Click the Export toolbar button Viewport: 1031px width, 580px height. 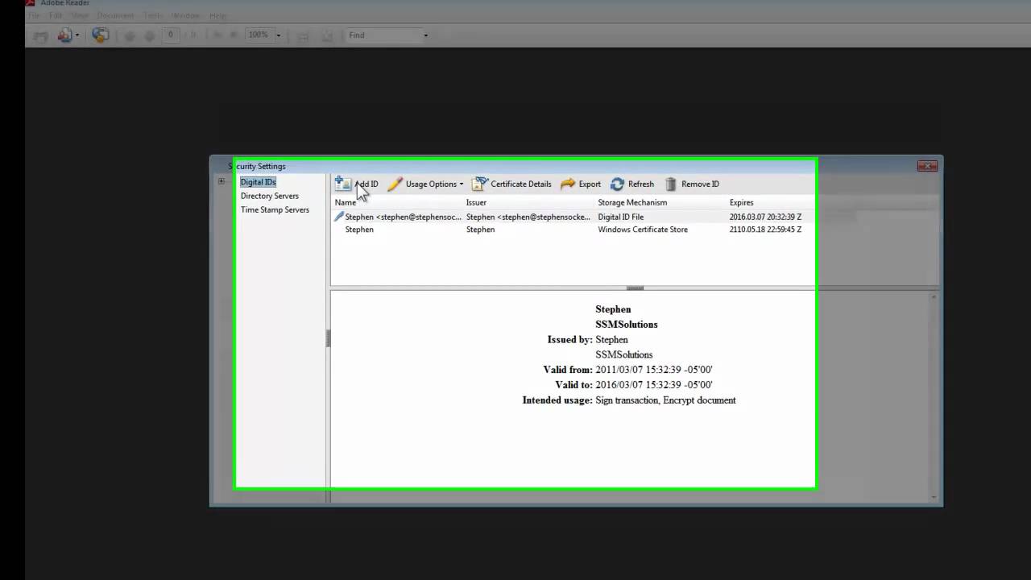[581, 184]
